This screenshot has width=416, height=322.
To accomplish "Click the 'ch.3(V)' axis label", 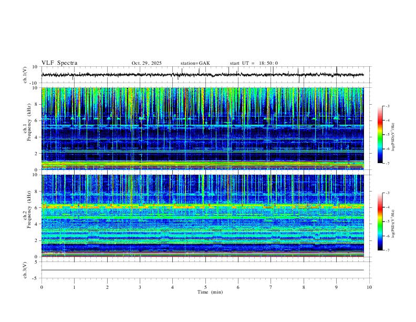I will click(x=25, y=270).
